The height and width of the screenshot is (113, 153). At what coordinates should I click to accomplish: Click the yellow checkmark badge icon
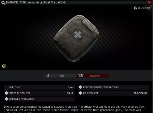(4, 66)
